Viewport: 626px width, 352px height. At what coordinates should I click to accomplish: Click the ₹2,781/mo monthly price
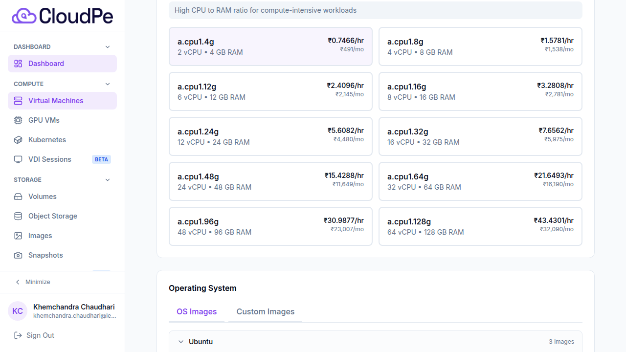point(559,94)
